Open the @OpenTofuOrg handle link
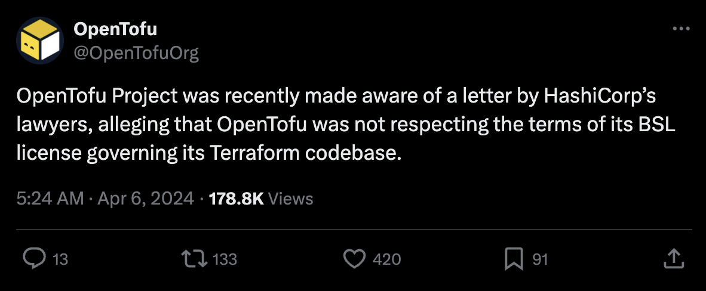The width and height of the screenshot is (706, 291). click(x=136, y=54)
